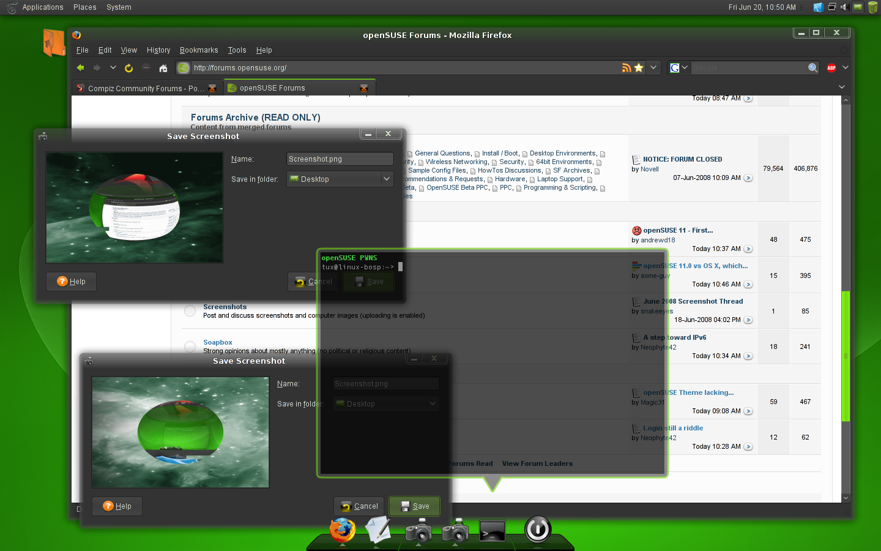The image size is (881, 551).
Task: Click the RSS feed icon in address bar
Action: [626, 68]
